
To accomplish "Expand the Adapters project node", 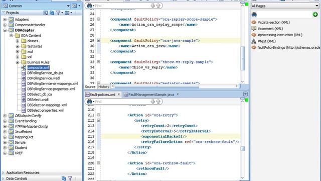I will (5, 20).
